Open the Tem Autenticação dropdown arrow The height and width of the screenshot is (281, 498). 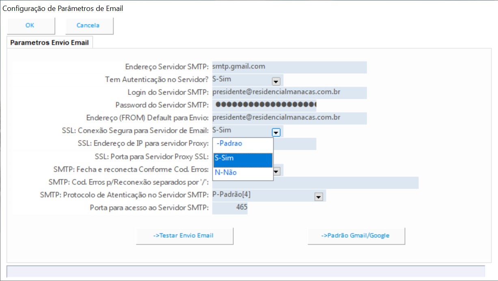pos(276,81)
